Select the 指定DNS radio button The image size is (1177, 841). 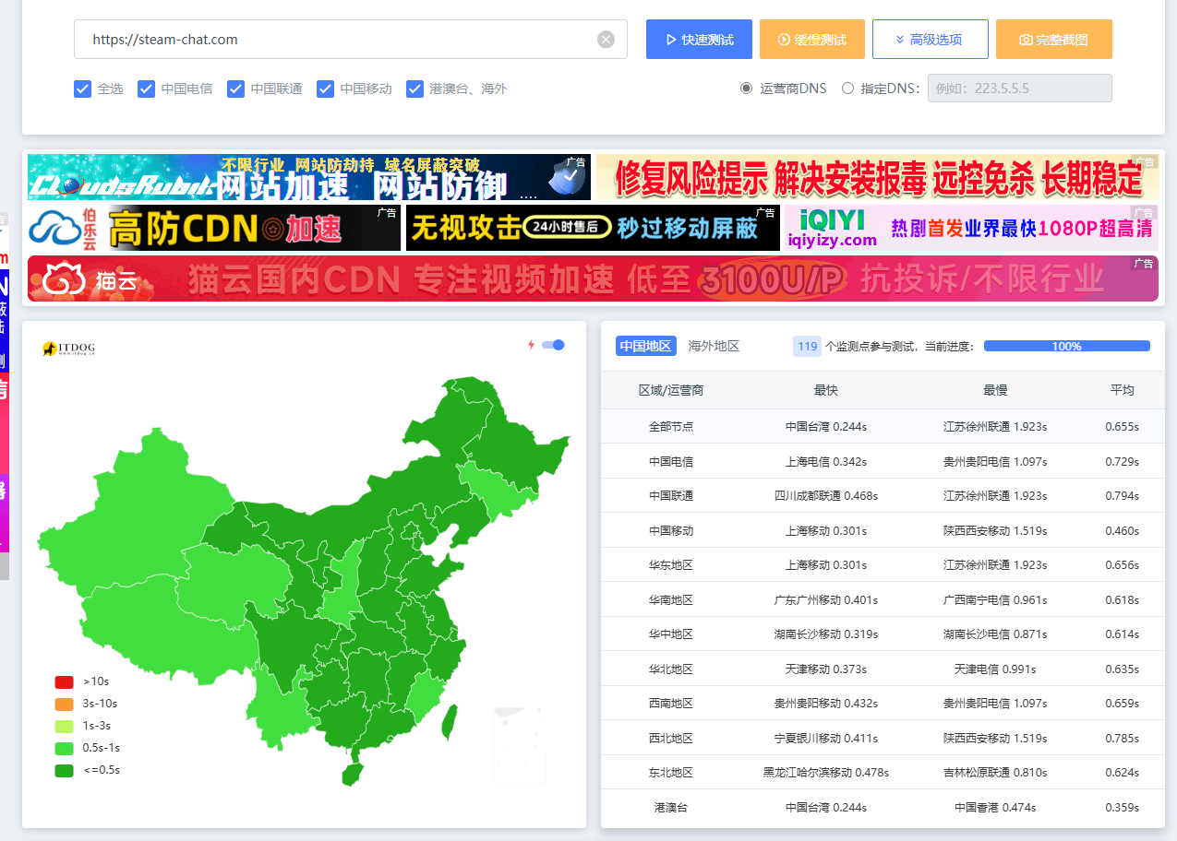click(847, 89)
